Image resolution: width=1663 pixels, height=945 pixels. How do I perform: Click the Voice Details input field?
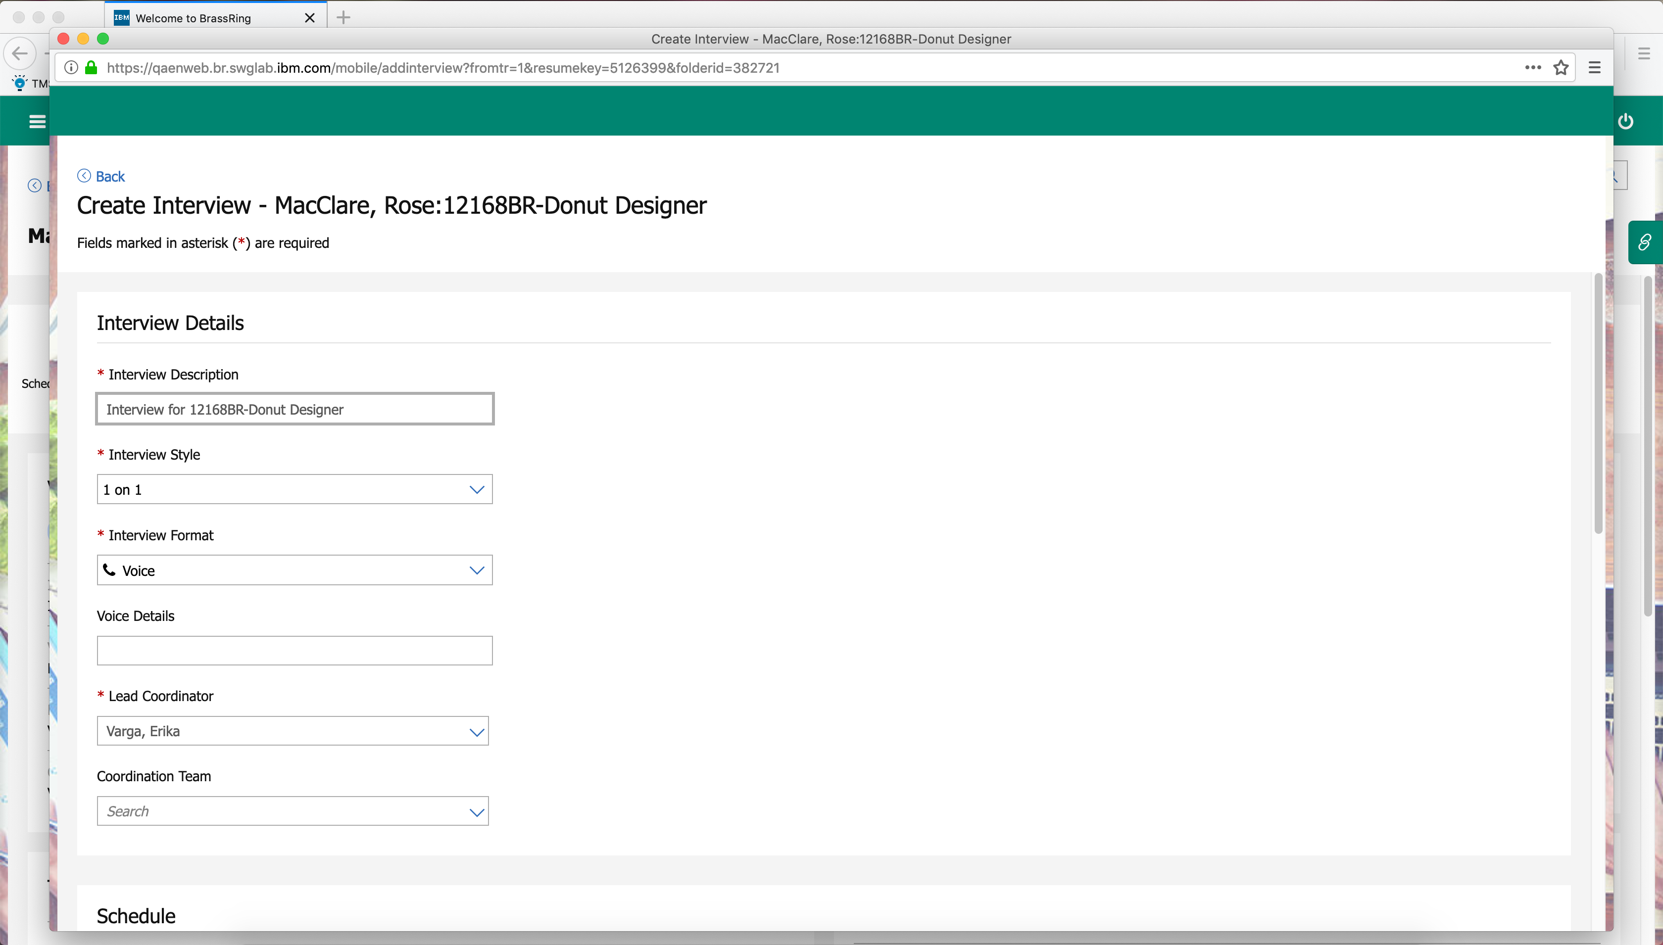pos(294,650)
